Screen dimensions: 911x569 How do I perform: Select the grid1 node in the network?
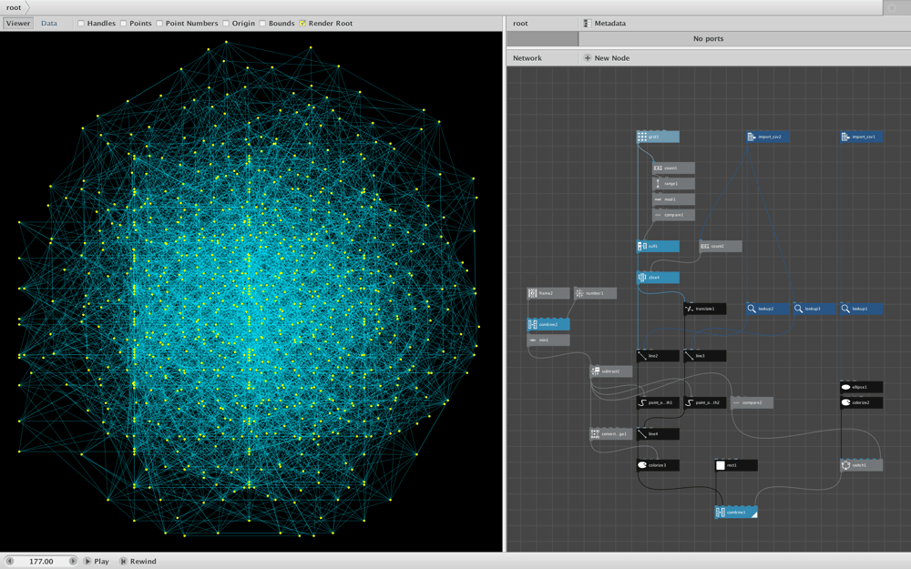coord(658,137)
